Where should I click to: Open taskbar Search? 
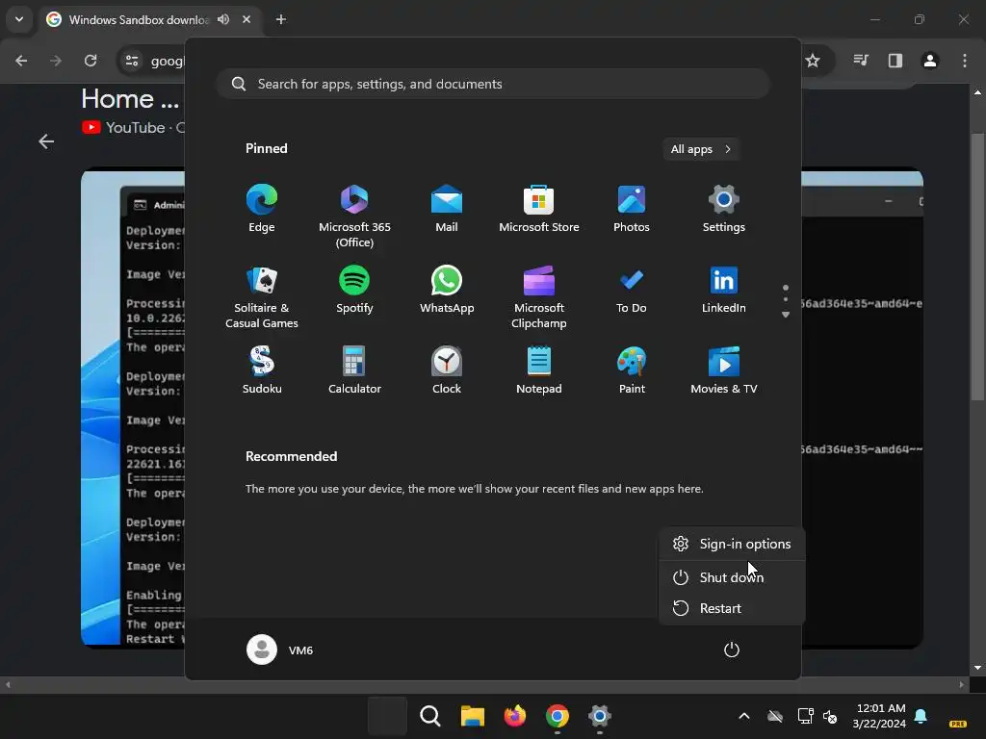coord(430,716)
